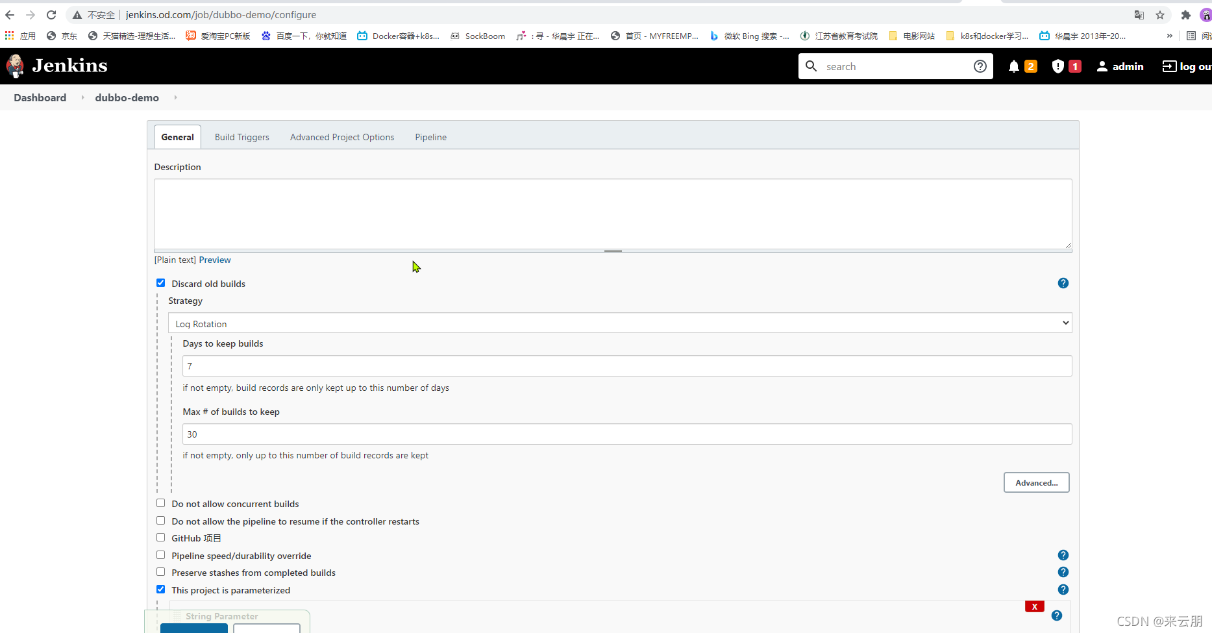Open the SockBoom bookmark

click(x=478, y=36)
